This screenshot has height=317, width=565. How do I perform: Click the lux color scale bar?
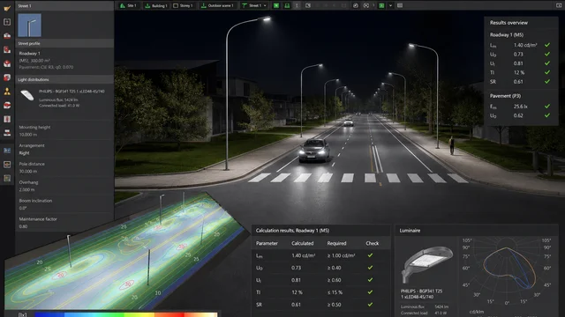point(126,314)
